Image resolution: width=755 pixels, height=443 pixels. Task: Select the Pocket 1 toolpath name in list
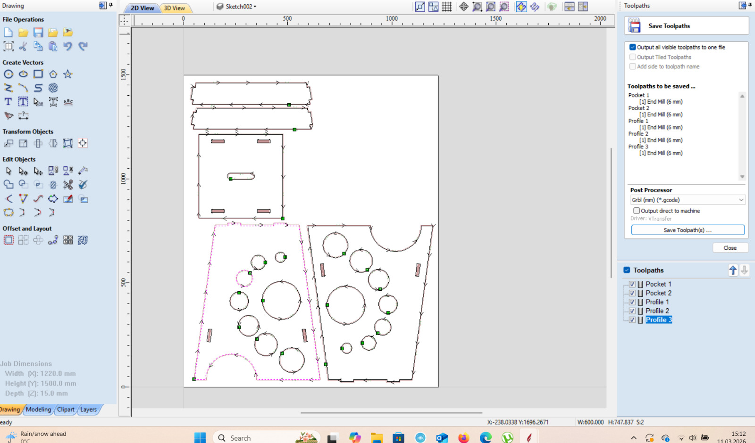658,284
